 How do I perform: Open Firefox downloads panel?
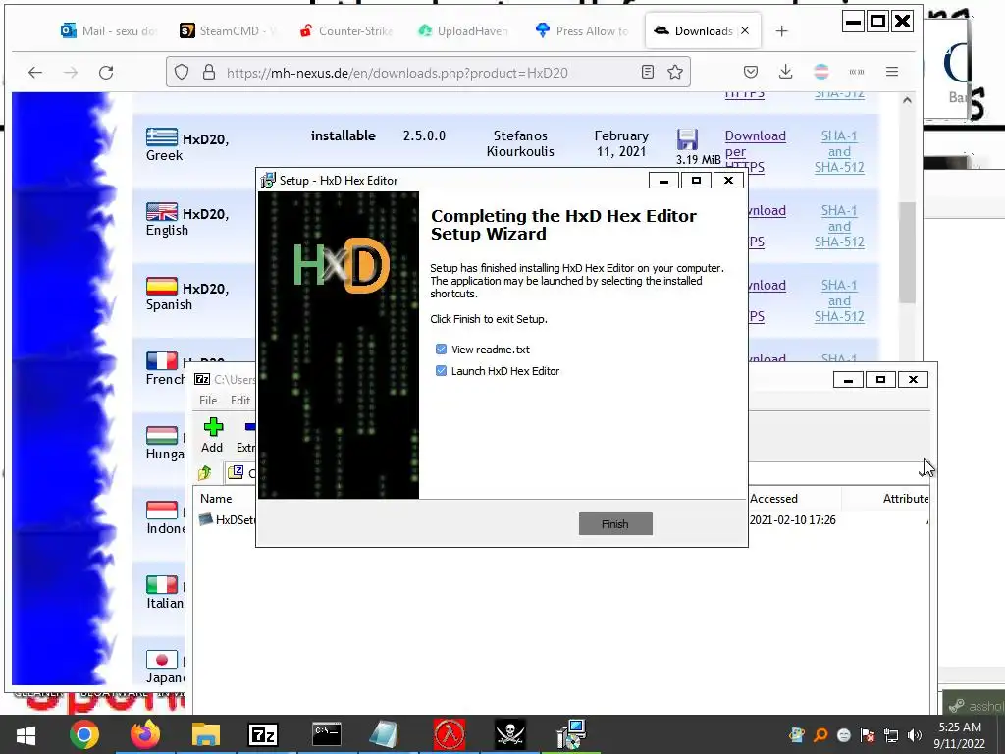786,72
